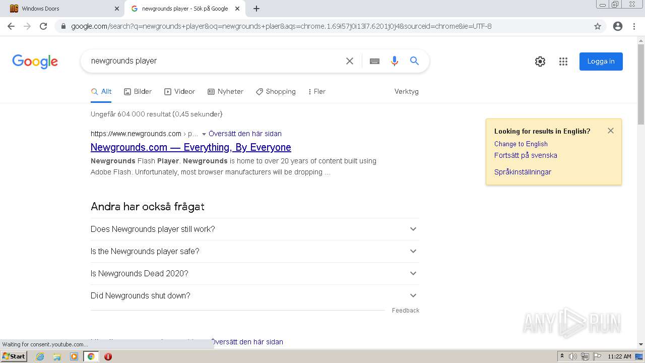
Task: Click the 11:22 AM taskbar clock
Action: click(619, 356)
